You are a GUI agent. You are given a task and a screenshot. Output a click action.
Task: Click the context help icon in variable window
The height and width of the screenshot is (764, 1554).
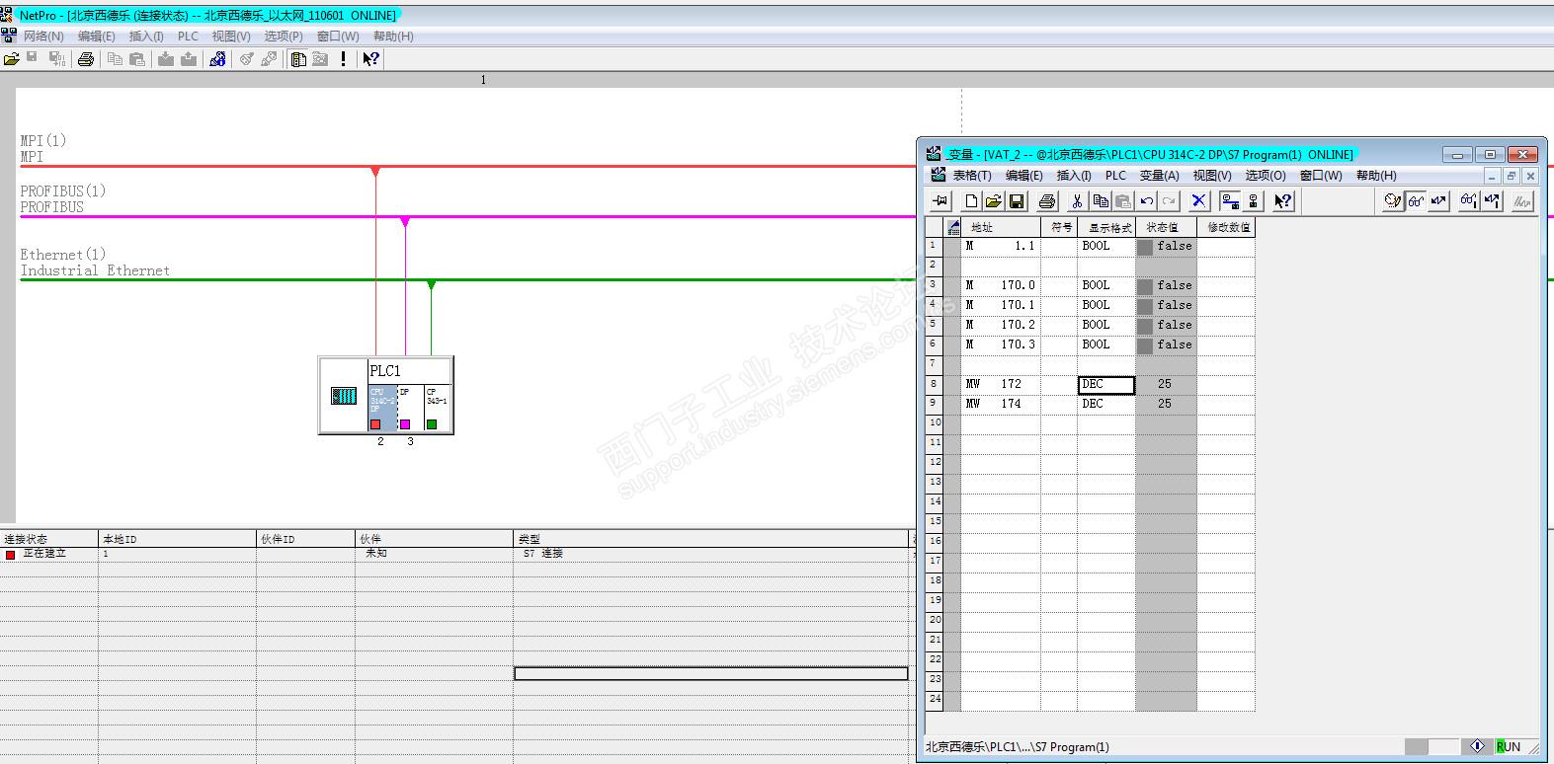tap(1282, 201)
